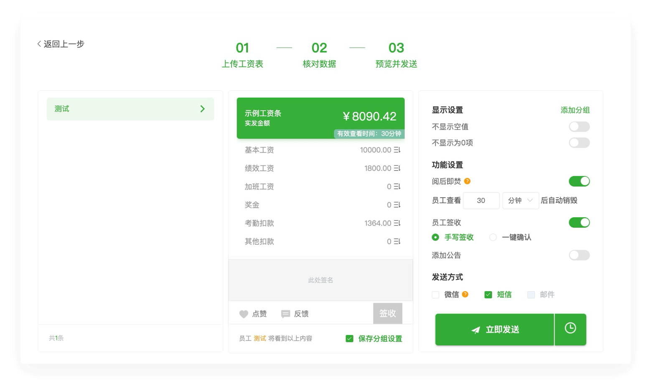Click the heart icon to like (点赞)
651x391 pixels.
244,314
